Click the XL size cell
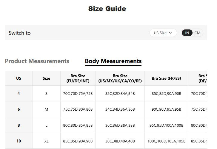This screenshot has height=149, width=217. click(x=46, y=141)
